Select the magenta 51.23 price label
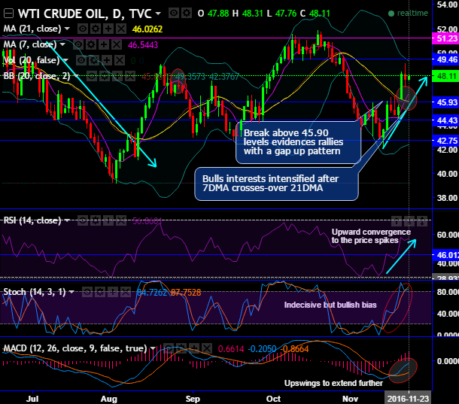This screenshot has width=459, height=404. (445, 38)
